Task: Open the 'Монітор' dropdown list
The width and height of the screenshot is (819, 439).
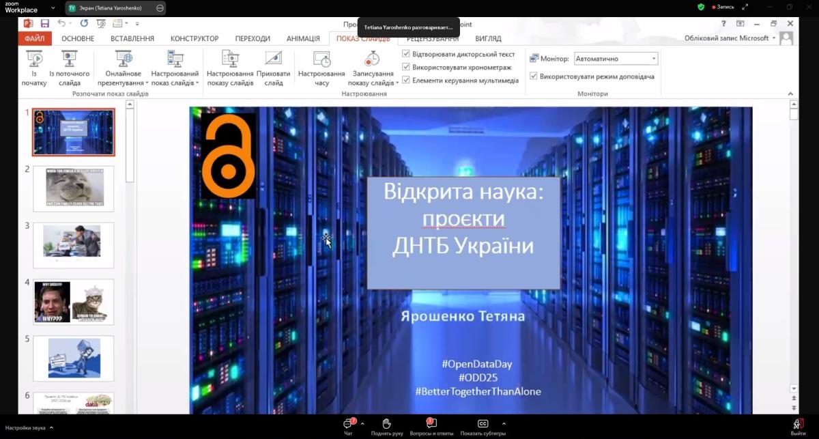Action: [653, 59]
